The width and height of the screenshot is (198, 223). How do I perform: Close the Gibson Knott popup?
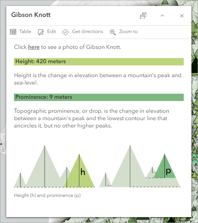(x=182, y=16)
